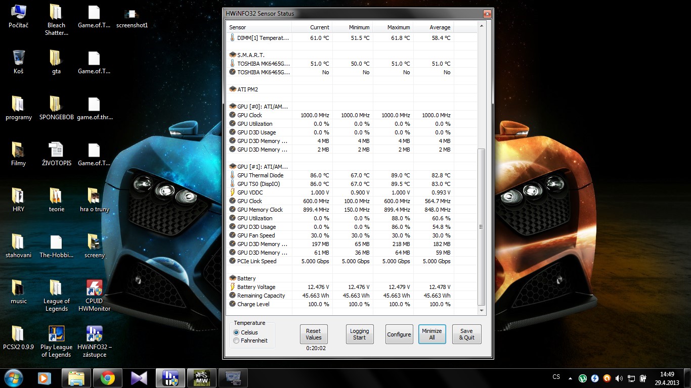Click the Save & Quit button
The image size is (691, 388).
(x=466, y=334)
